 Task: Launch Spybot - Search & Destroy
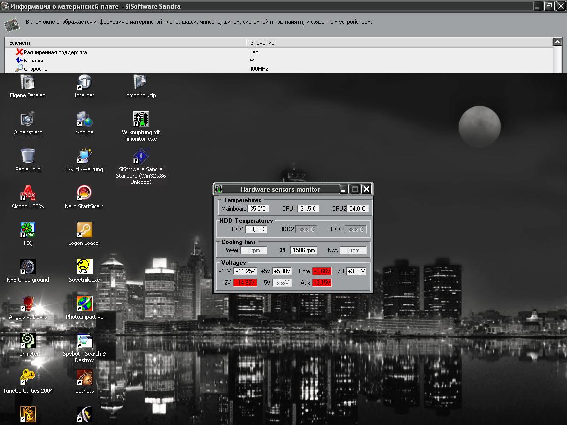point(84,340)
